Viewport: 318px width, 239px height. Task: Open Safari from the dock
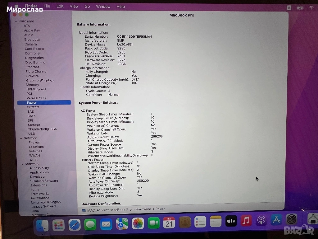(75, 225)
